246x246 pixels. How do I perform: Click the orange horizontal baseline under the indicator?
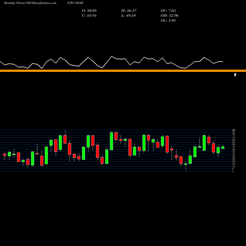click(x=123, y=71)
